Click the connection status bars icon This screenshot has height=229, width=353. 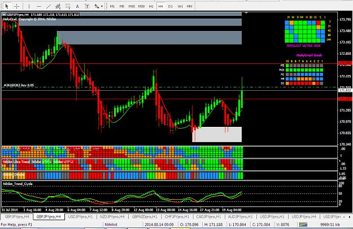click(303, 224)
